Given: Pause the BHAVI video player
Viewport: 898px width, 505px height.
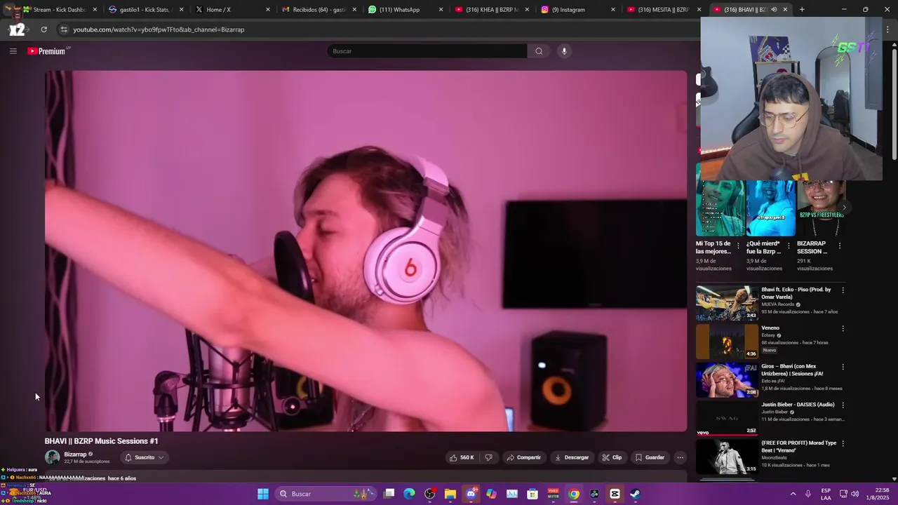Looking at the screenshot, I should tap(366, 250).
